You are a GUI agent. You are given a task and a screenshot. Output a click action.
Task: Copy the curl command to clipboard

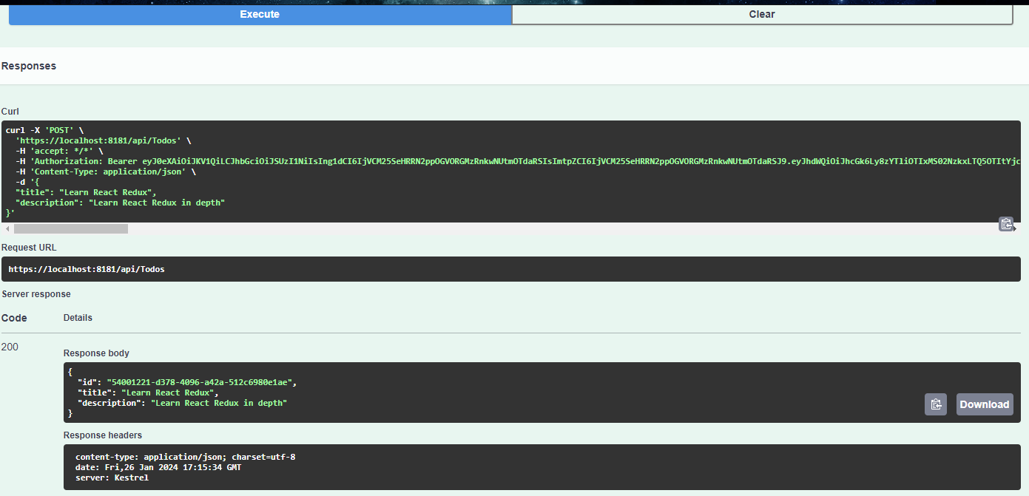(1005, 224)
